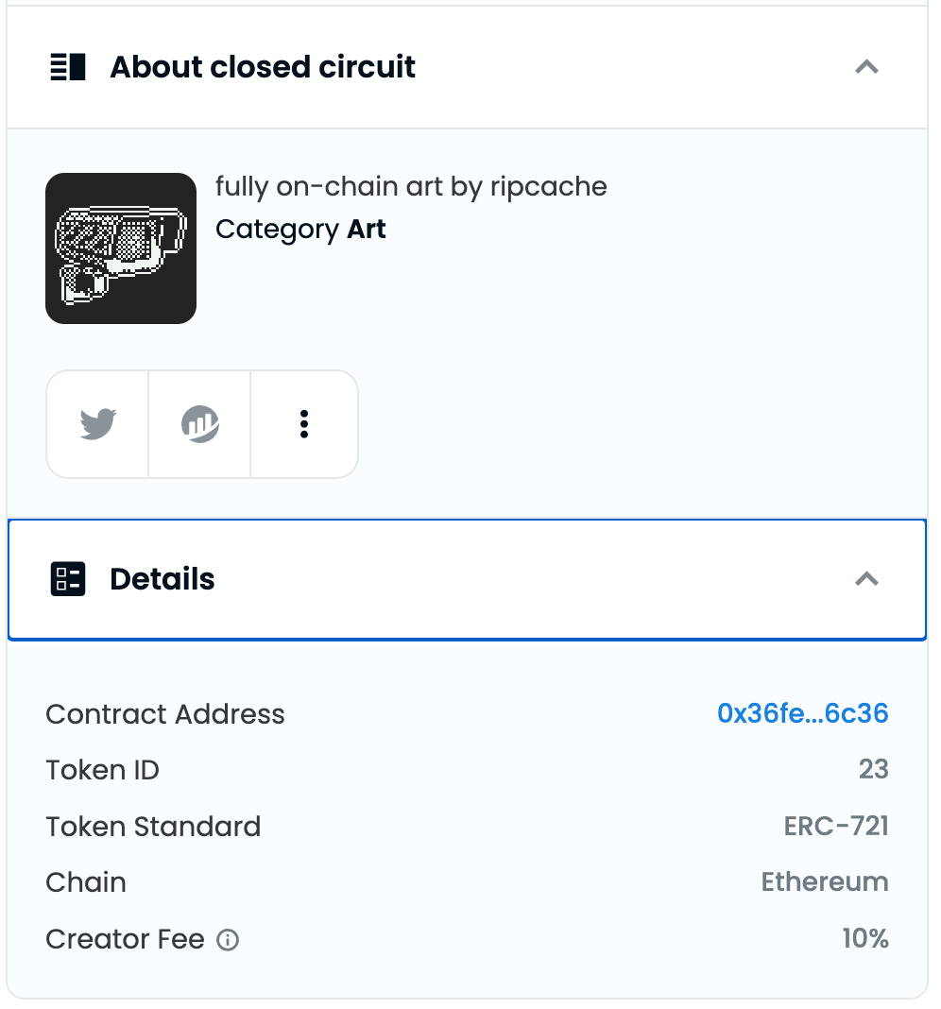
Task: Click the ERC-721 token standard value
Action: [x=836, y=827]
